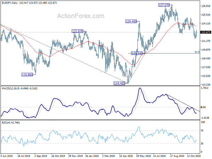This screenshot has height=159, width=212.
Task: Click the RSI 100 scale value
Action: pos(203,122)
